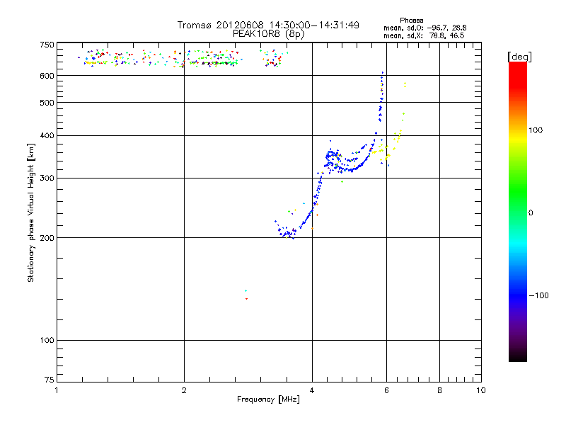The height and width of the screenshot is (425, 566).
Task: Click the y-axis tick label "200"
Action: click(47, 238)
